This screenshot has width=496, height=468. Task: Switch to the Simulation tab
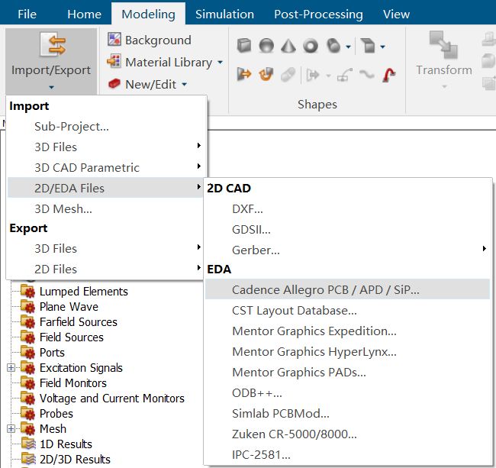pos(224,15)
